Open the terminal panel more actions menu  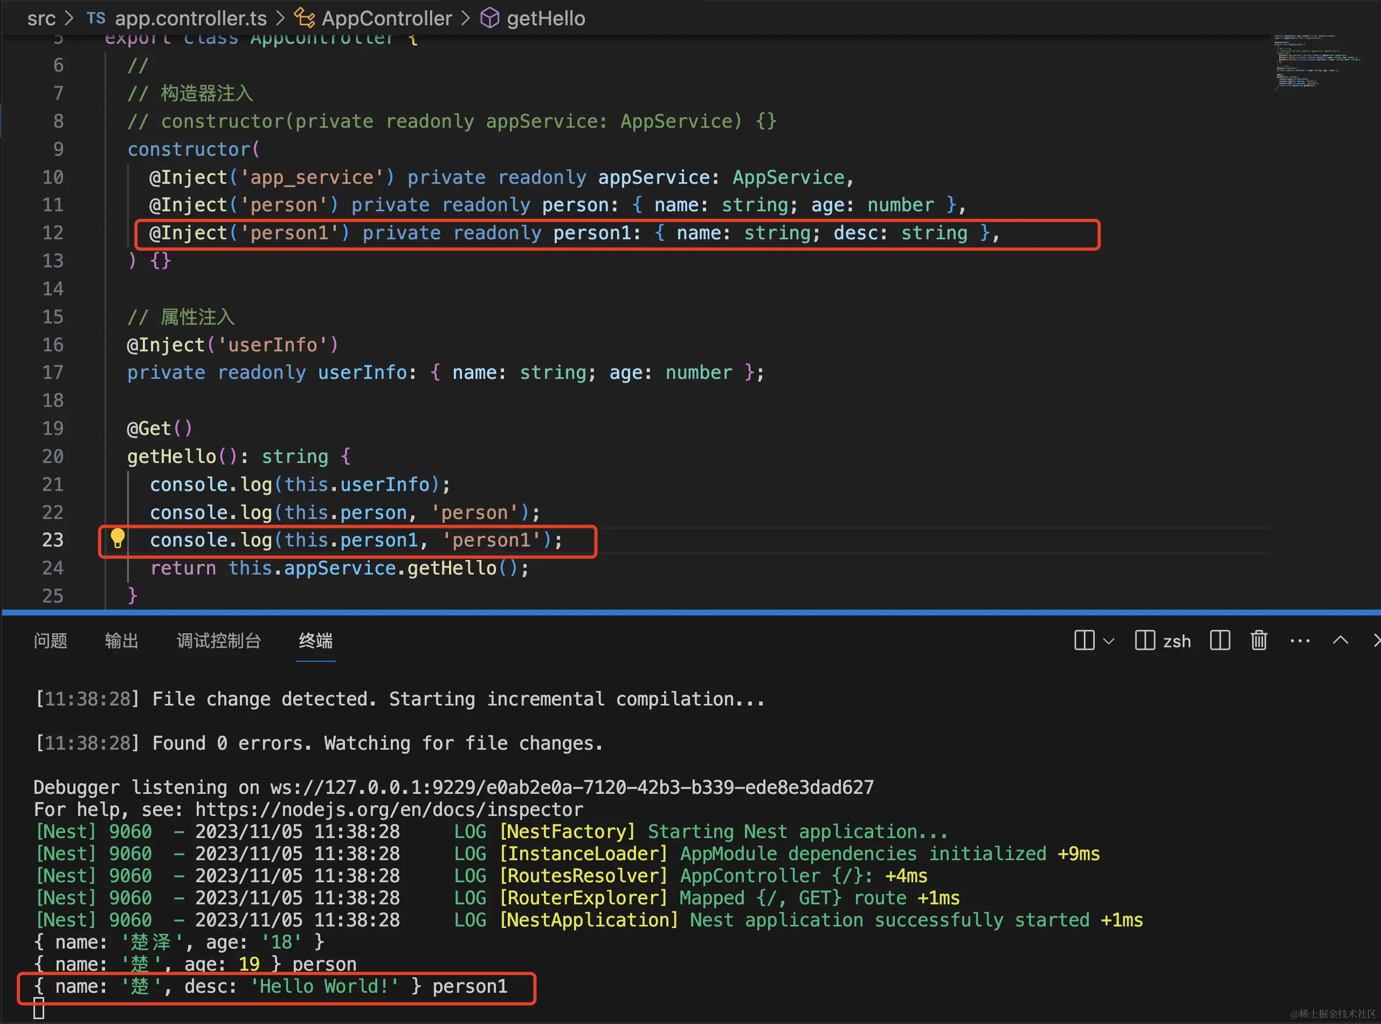pos(1300,641)
